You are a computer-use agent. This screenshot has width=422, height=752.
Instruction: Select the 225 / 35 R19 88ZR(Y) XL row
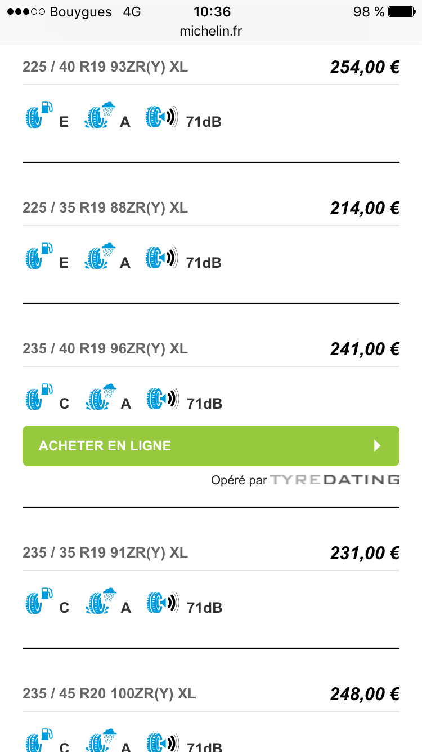click(105, 208)
